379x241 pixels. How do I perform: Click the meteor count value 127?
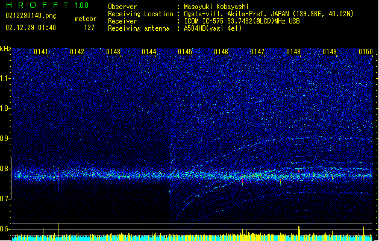89,28
